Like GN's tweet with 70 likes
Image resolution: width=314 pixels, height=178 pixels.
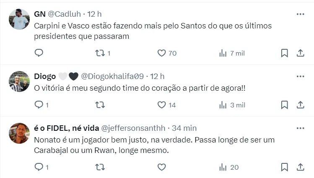tap(162, 53)
